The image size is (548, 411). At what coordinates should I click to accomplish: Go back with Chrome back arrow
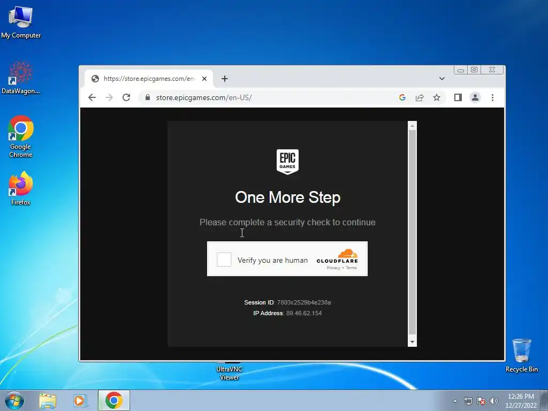[92, 97]
